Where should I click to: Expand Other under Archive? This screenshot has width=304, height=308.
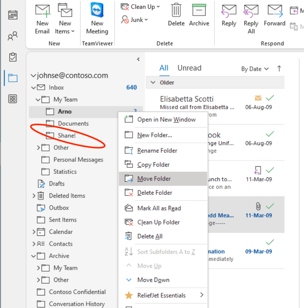tap(38, 280)
